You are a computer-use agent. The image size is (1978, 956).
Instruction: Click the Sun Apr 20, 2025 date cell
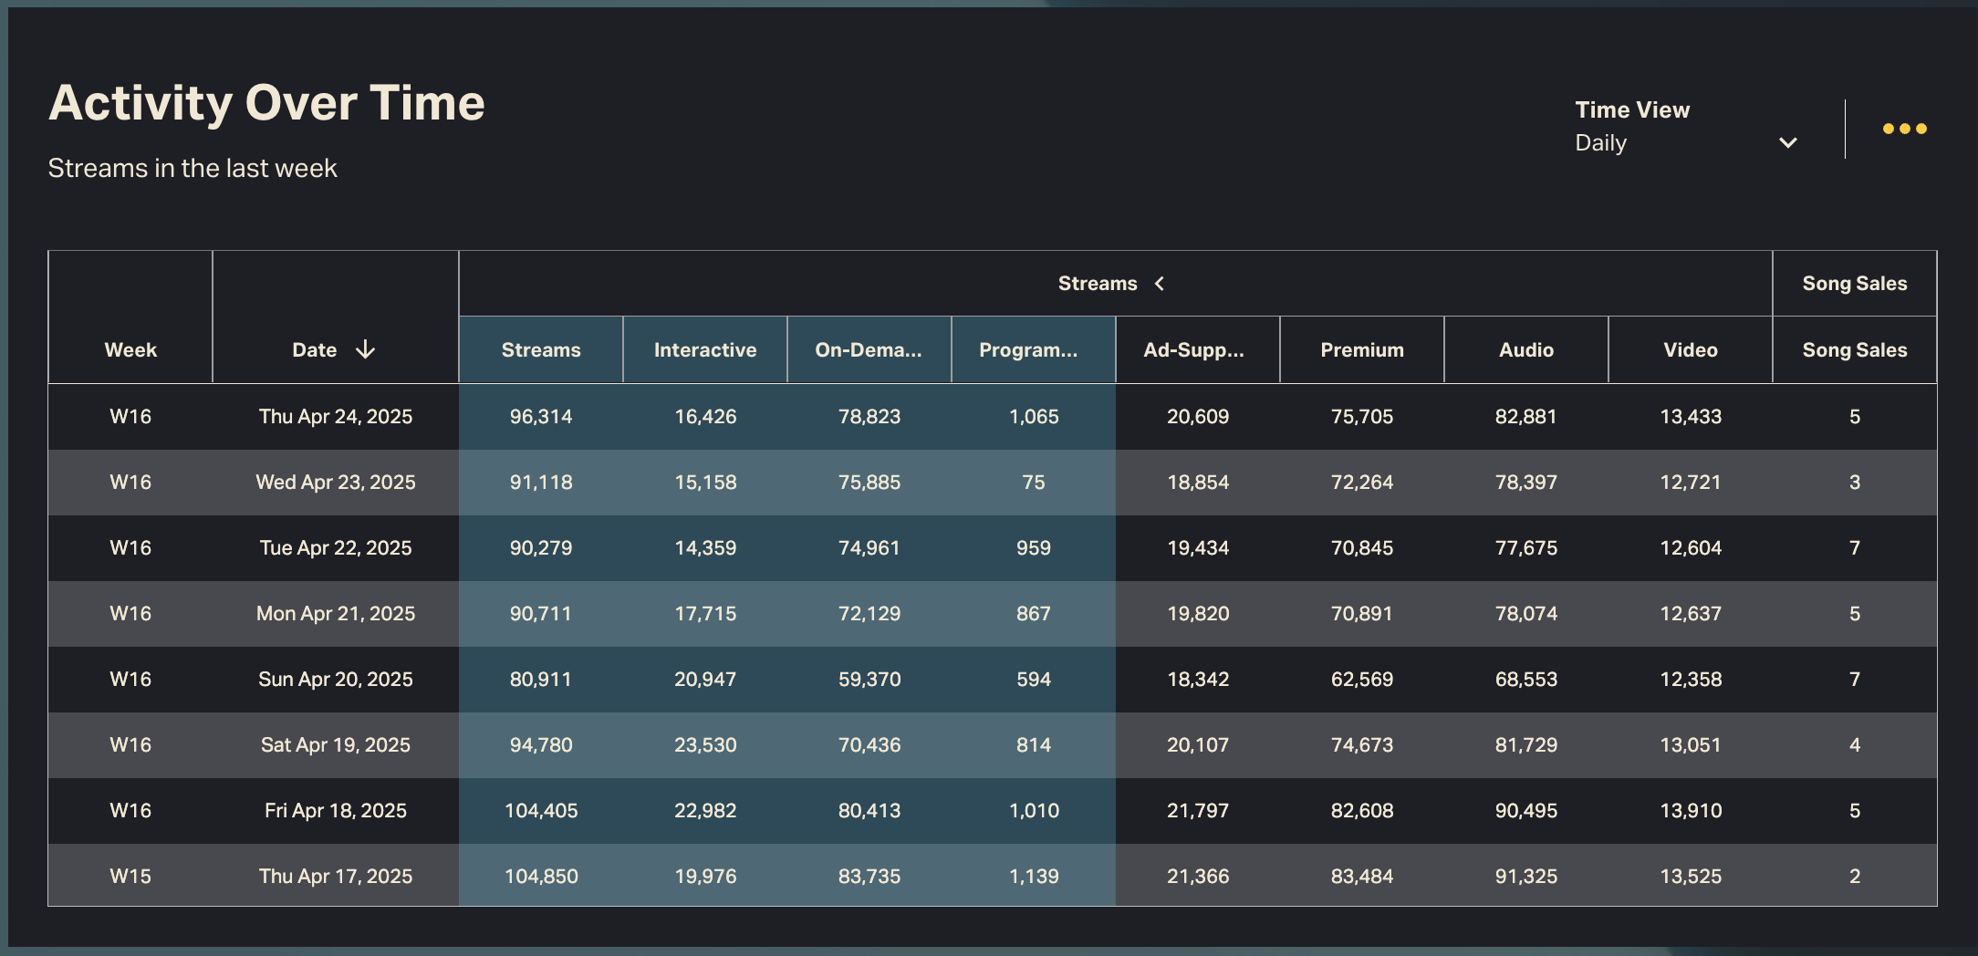point(336,680)
